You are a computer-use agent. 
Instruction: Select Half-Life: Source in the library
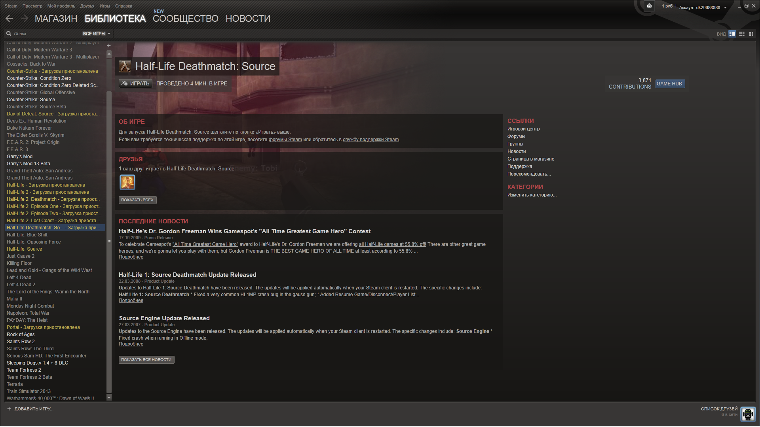tap(55, 249)
